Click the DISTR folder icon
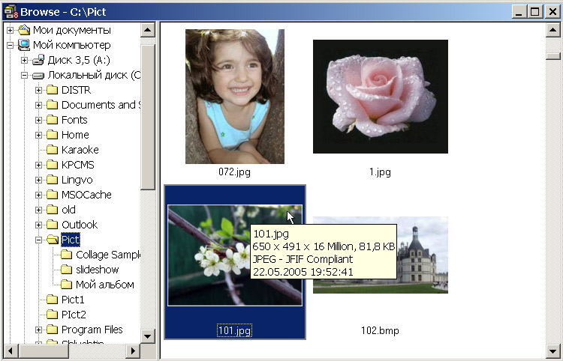Screen dimensions: 563x361 pos(53,90)
